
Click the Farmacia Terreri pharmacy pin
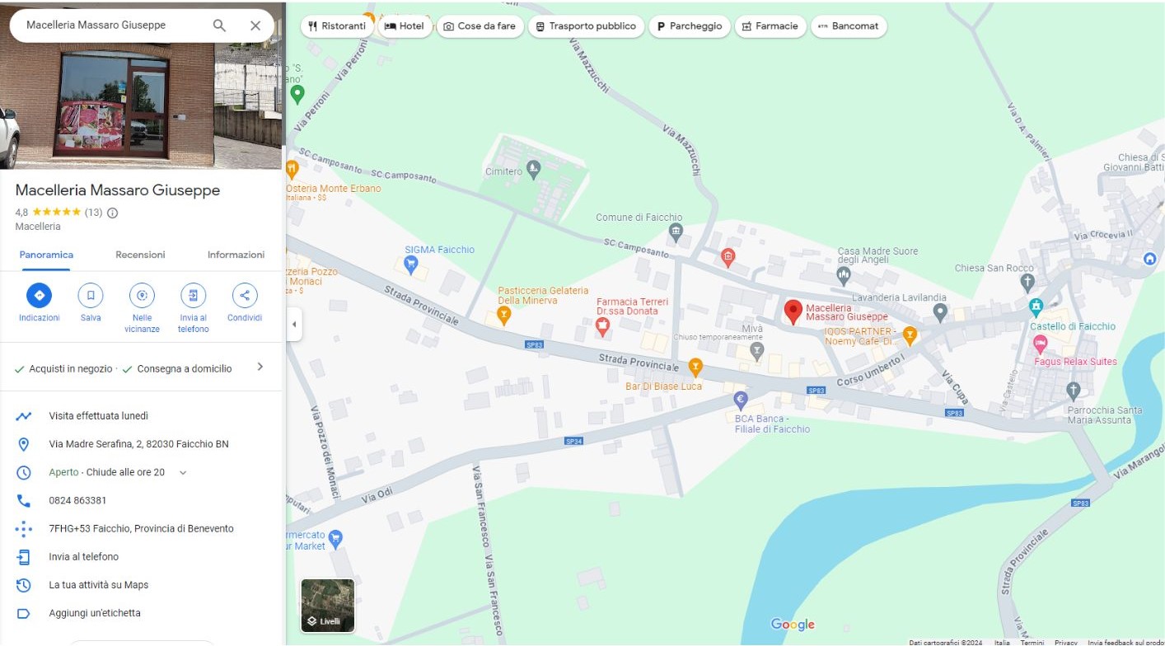tap(602, 327)
